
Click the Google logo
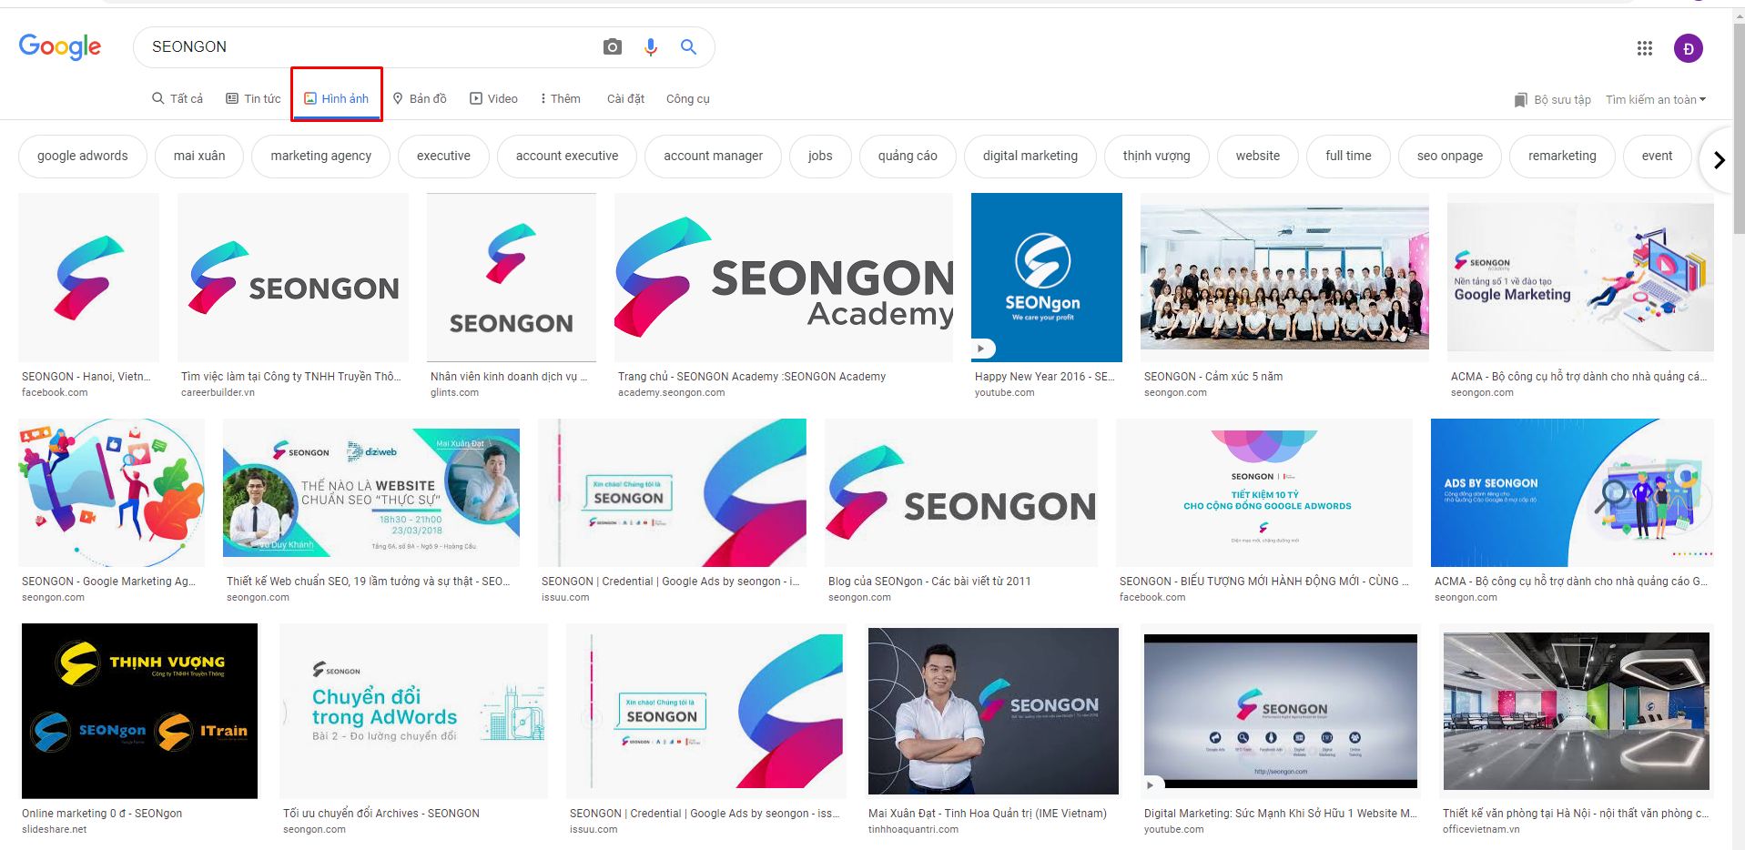point(60,46)
